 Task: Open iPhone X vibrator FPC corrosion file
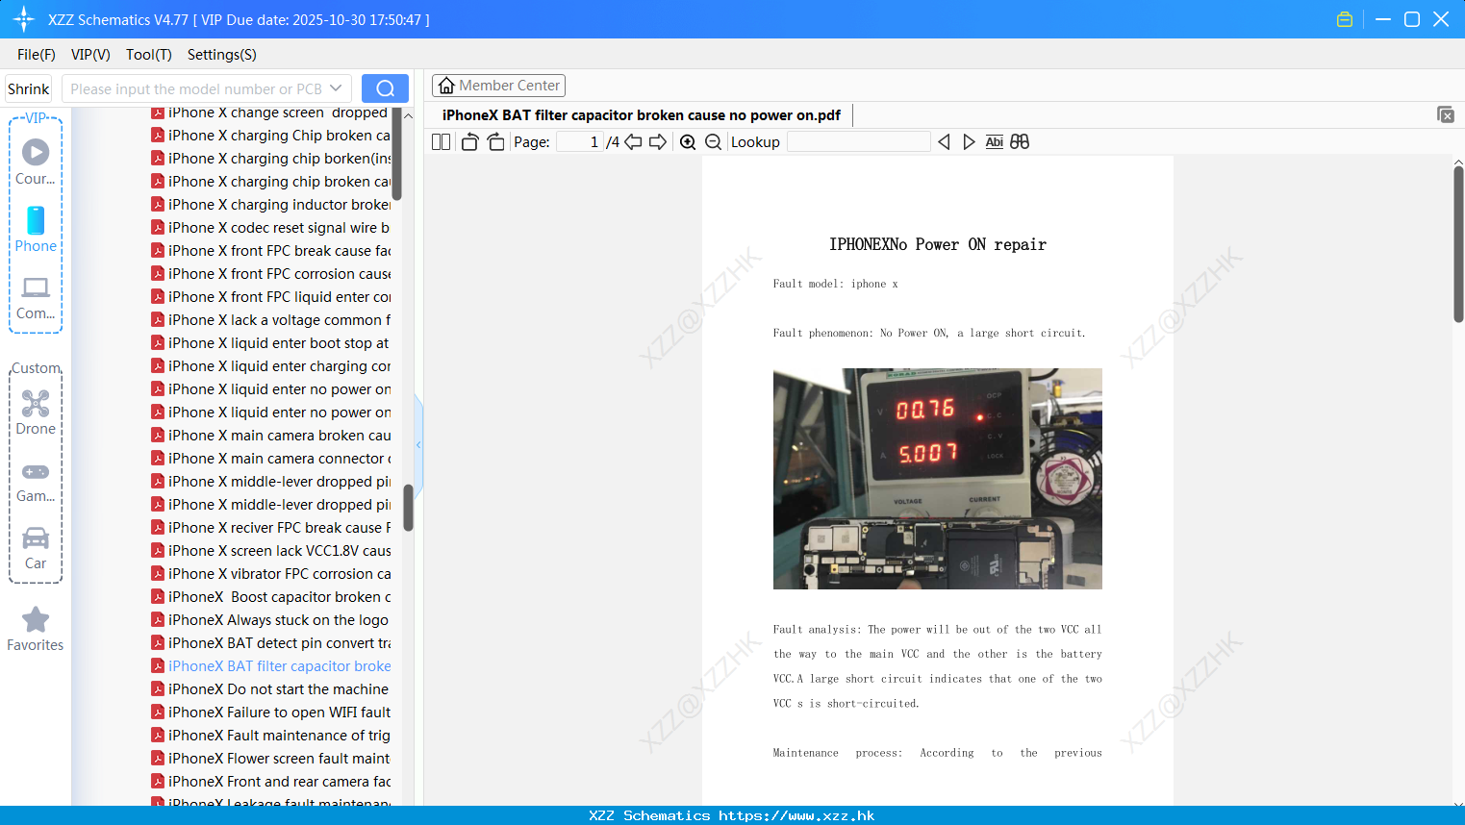270,574
